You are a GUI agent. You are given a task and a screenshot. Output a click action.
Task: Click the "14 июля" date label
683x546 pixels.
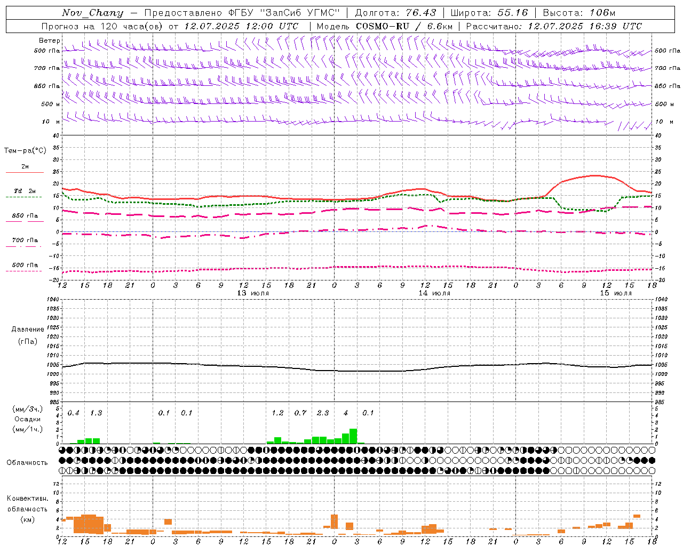point(434,293)
